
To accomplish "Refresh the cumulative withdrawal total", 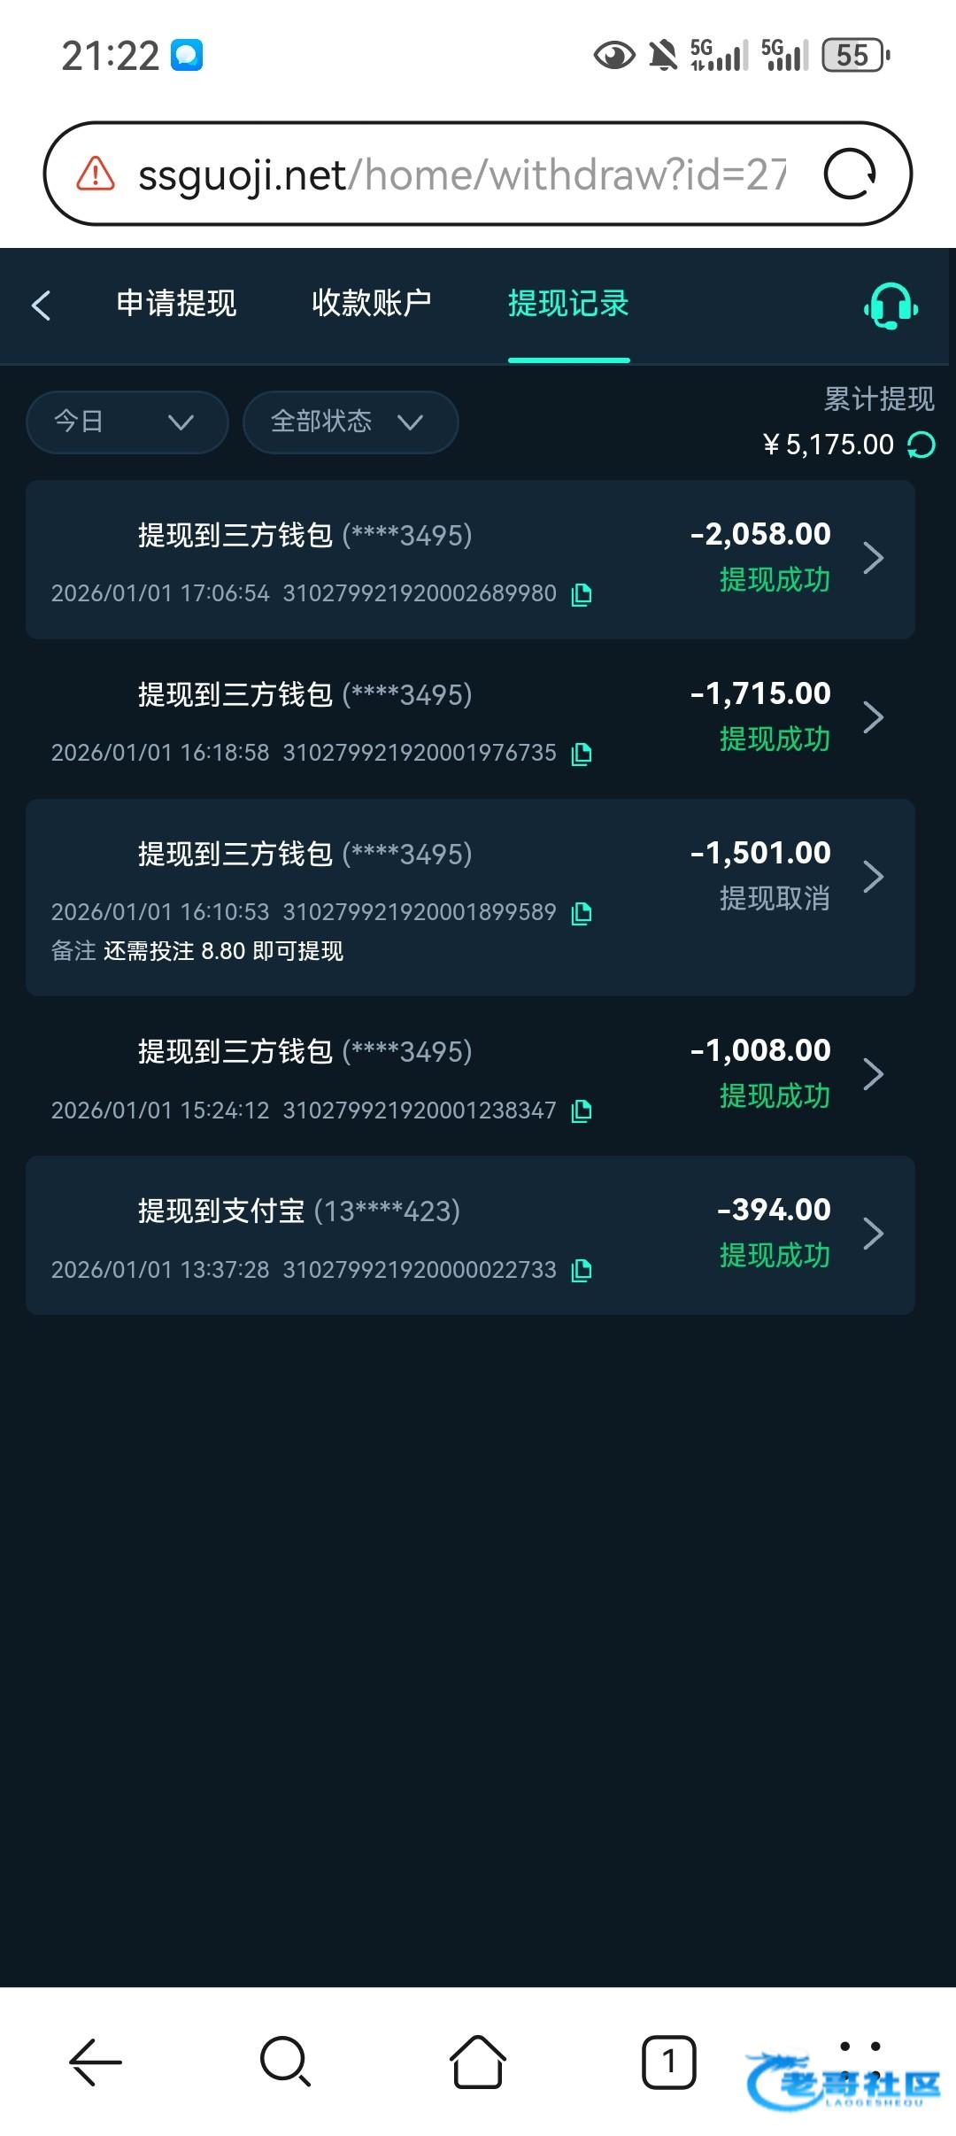I will [x=921, y=445].
